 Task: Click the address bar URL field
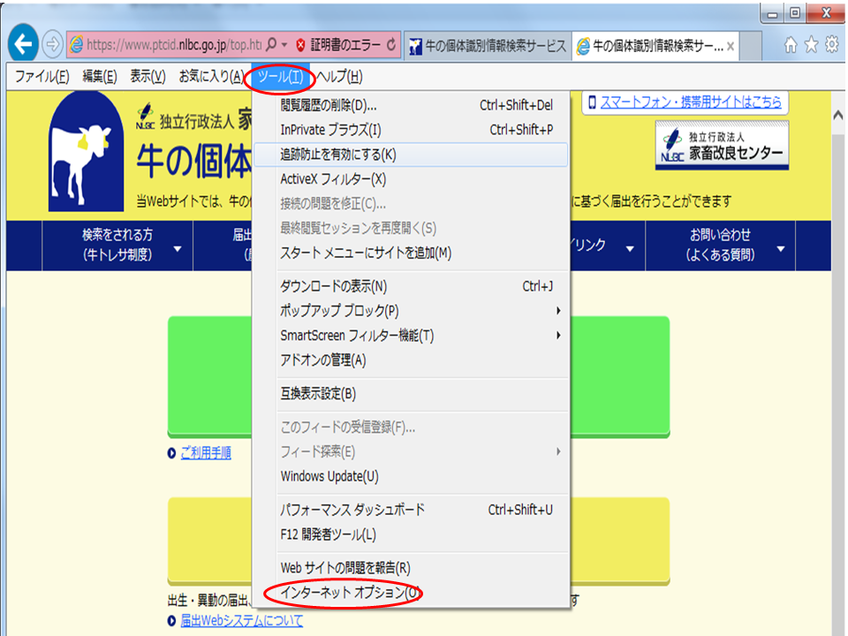click(174, 44)
